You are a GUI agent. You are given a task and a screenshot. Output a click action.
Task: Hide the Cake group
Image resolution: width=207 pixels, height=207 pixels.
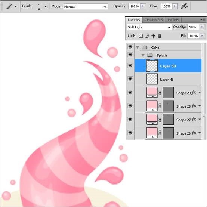coord(130,47)
